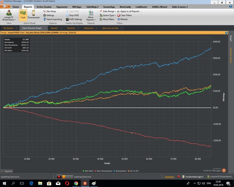
Task: Toggle the All-In EV legend series
Action: point(133,171)
